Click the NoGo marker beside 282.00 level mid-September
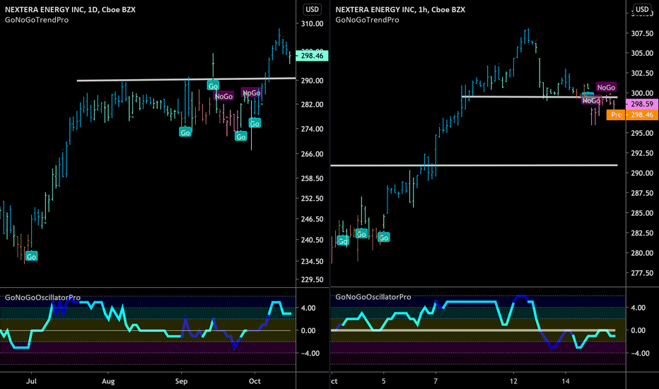This screenshot has height=389, width=659. (223, 96)
